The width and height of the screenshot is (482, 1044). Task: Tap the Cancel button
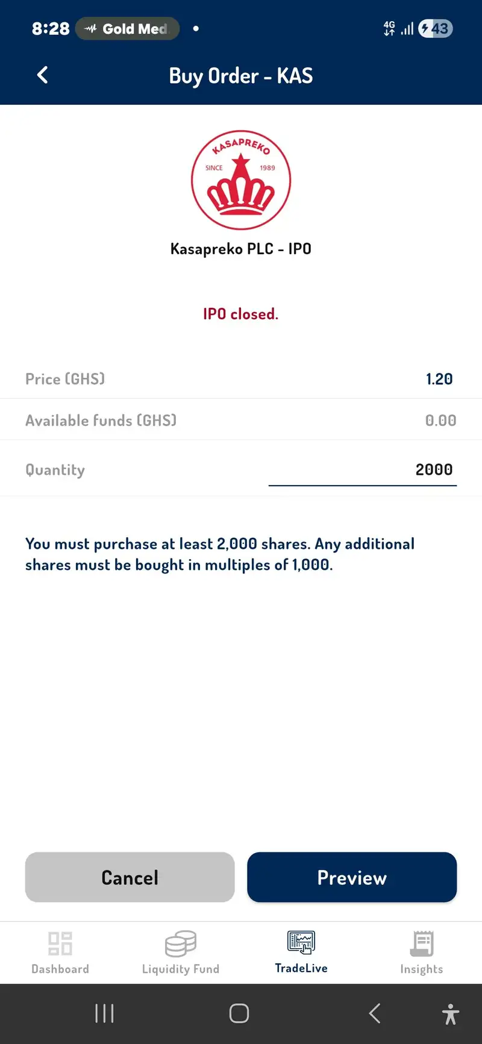point(130,877)
